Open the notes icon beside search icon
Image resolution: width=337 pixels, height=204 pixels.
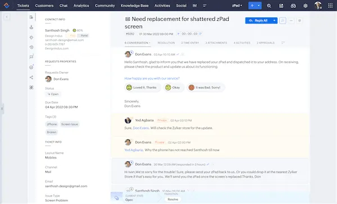pyautogui.click(x=281, y=6)
